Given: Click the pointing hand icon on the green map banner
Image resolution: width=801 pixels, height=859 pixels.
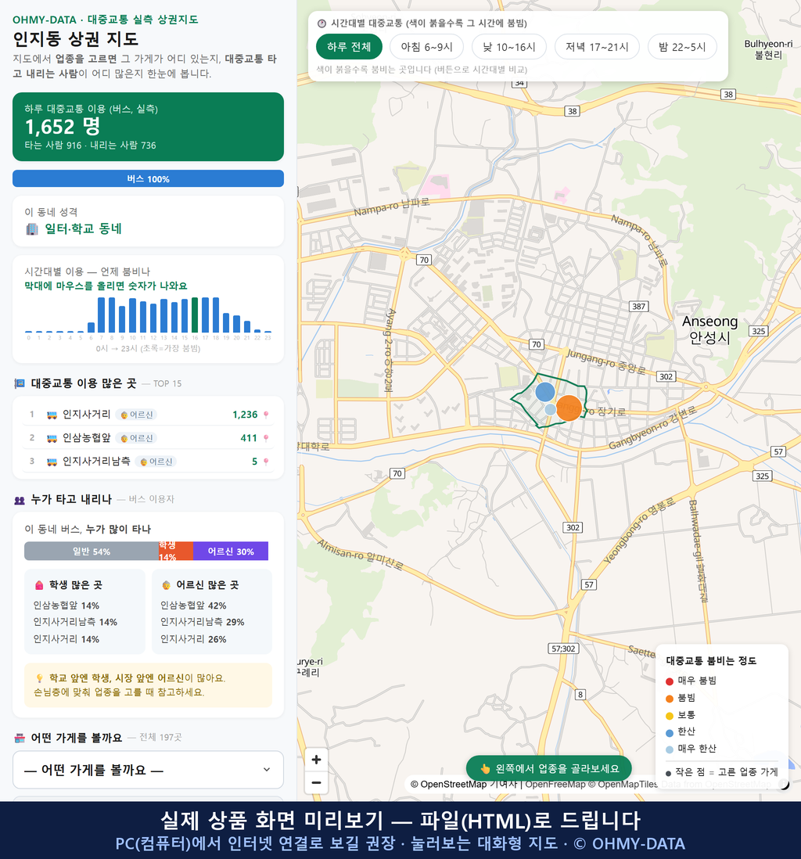Looking at the screenshot, I should tap(484, 768).
